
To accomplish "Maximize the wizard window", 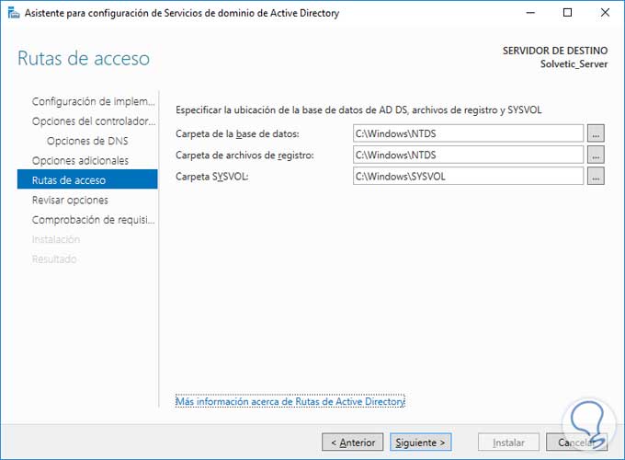I will pyautogui.click(x=568, y=13).
